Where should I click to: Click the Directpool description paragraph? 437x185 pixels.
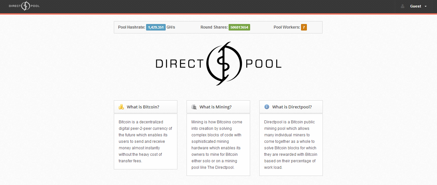pos(291,145)
